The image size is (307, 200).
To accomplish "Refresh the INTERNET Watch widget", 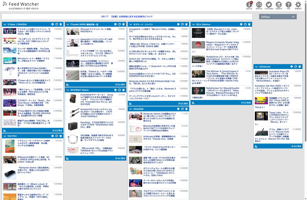I will 119,90.
